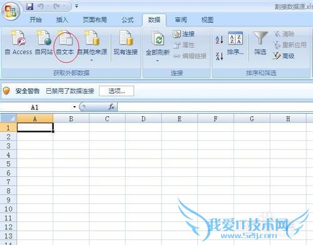Import data using 自 Access
The height and width of the screenshot is (245, 313).
pyautogui.click(x=18, y=43)
